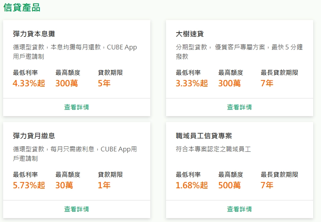321x222 pixels.
Task: Open 查看詳情 for 彈力貸月繳息
Action: 77,209
